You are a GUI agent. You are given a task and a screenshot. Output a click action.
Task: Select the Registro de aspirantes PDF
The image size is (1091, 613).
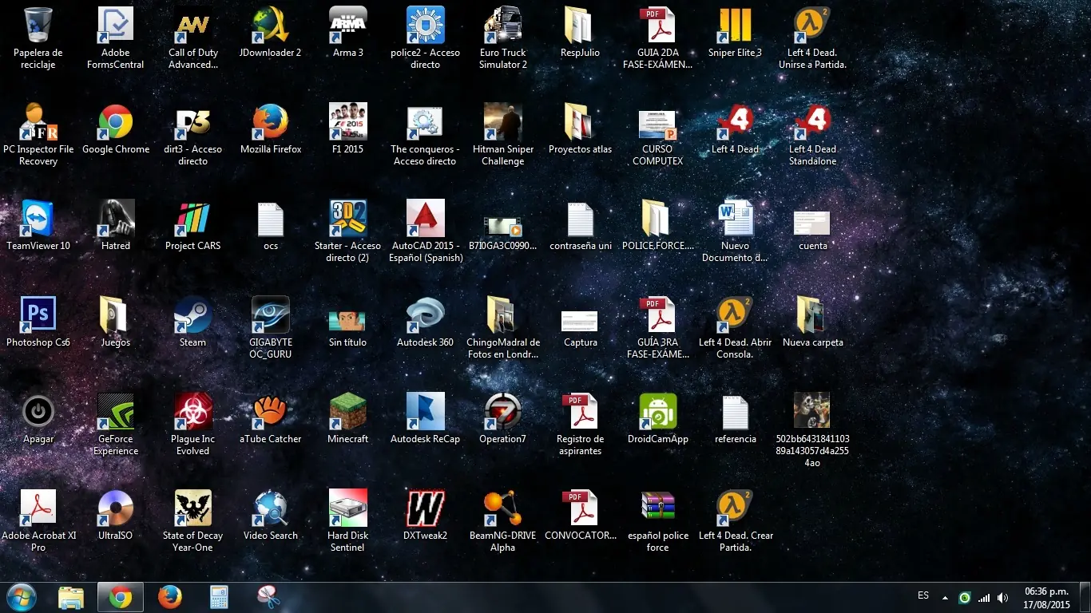tap(581, 412)
